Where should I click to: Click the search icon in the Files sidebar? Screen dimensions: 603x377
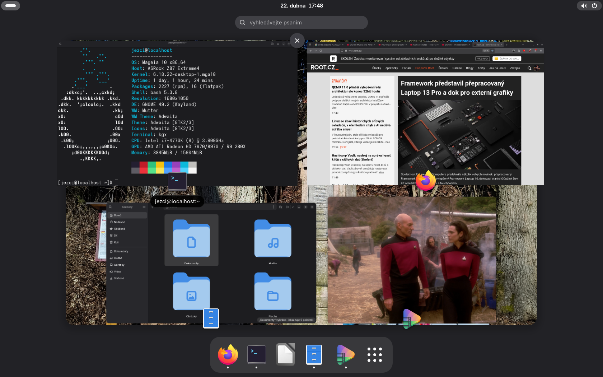pyautogui.click(x=111, y=207)
